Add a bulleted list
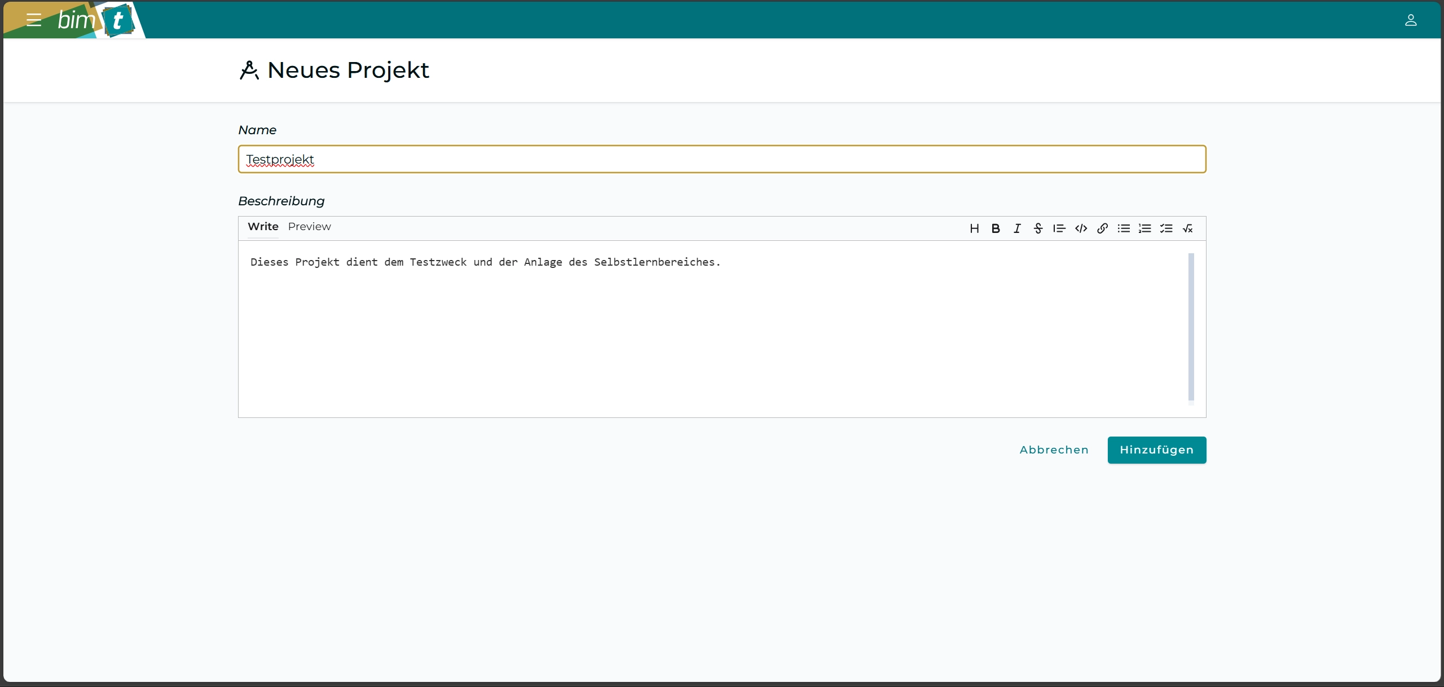Screen dimensions: 1444x687 click(x=1124, y=228)
